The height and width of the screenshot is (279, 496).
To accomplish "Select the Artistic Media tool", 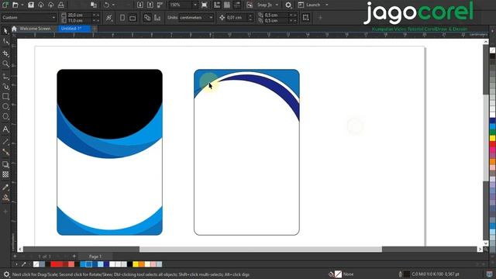I will [x=5, y=86].
